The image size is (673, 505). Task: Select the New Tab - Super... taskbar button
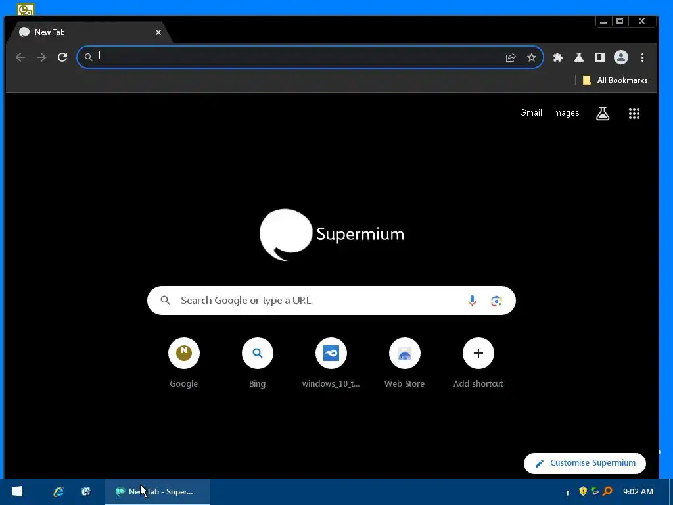158,492
